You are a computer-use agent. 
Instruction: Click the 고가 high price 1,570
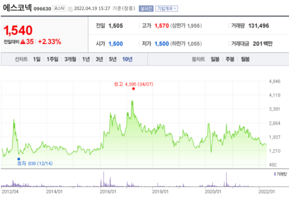[161, 25]
